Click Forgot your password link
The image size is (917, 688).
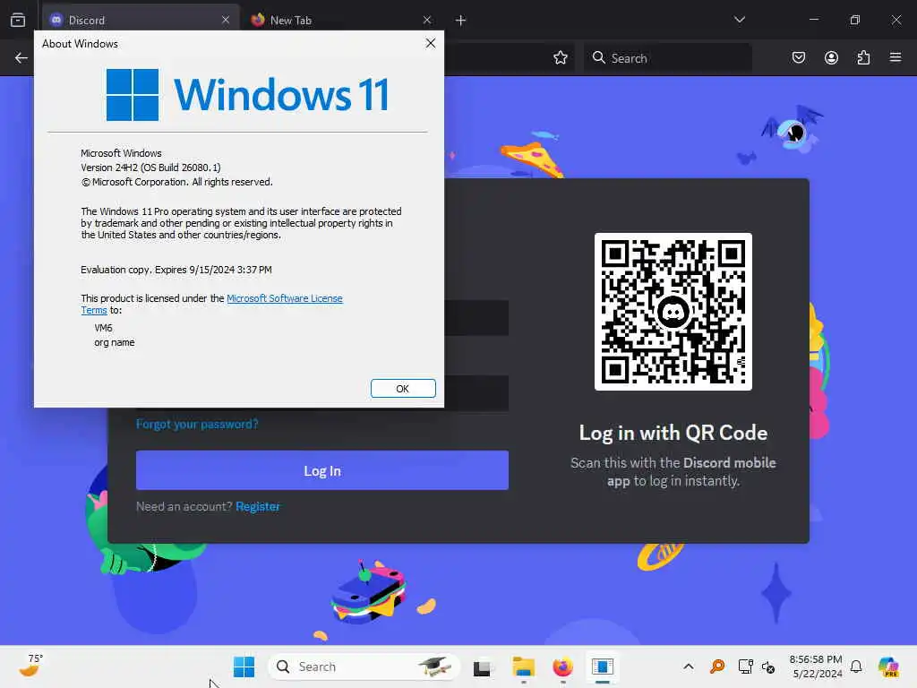coord(197,424)
